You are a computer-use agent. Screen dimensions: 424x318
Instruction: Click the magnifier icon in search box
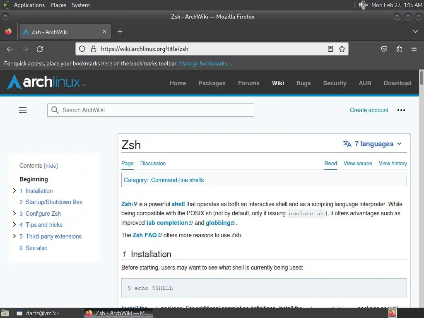tap(55, 110)
